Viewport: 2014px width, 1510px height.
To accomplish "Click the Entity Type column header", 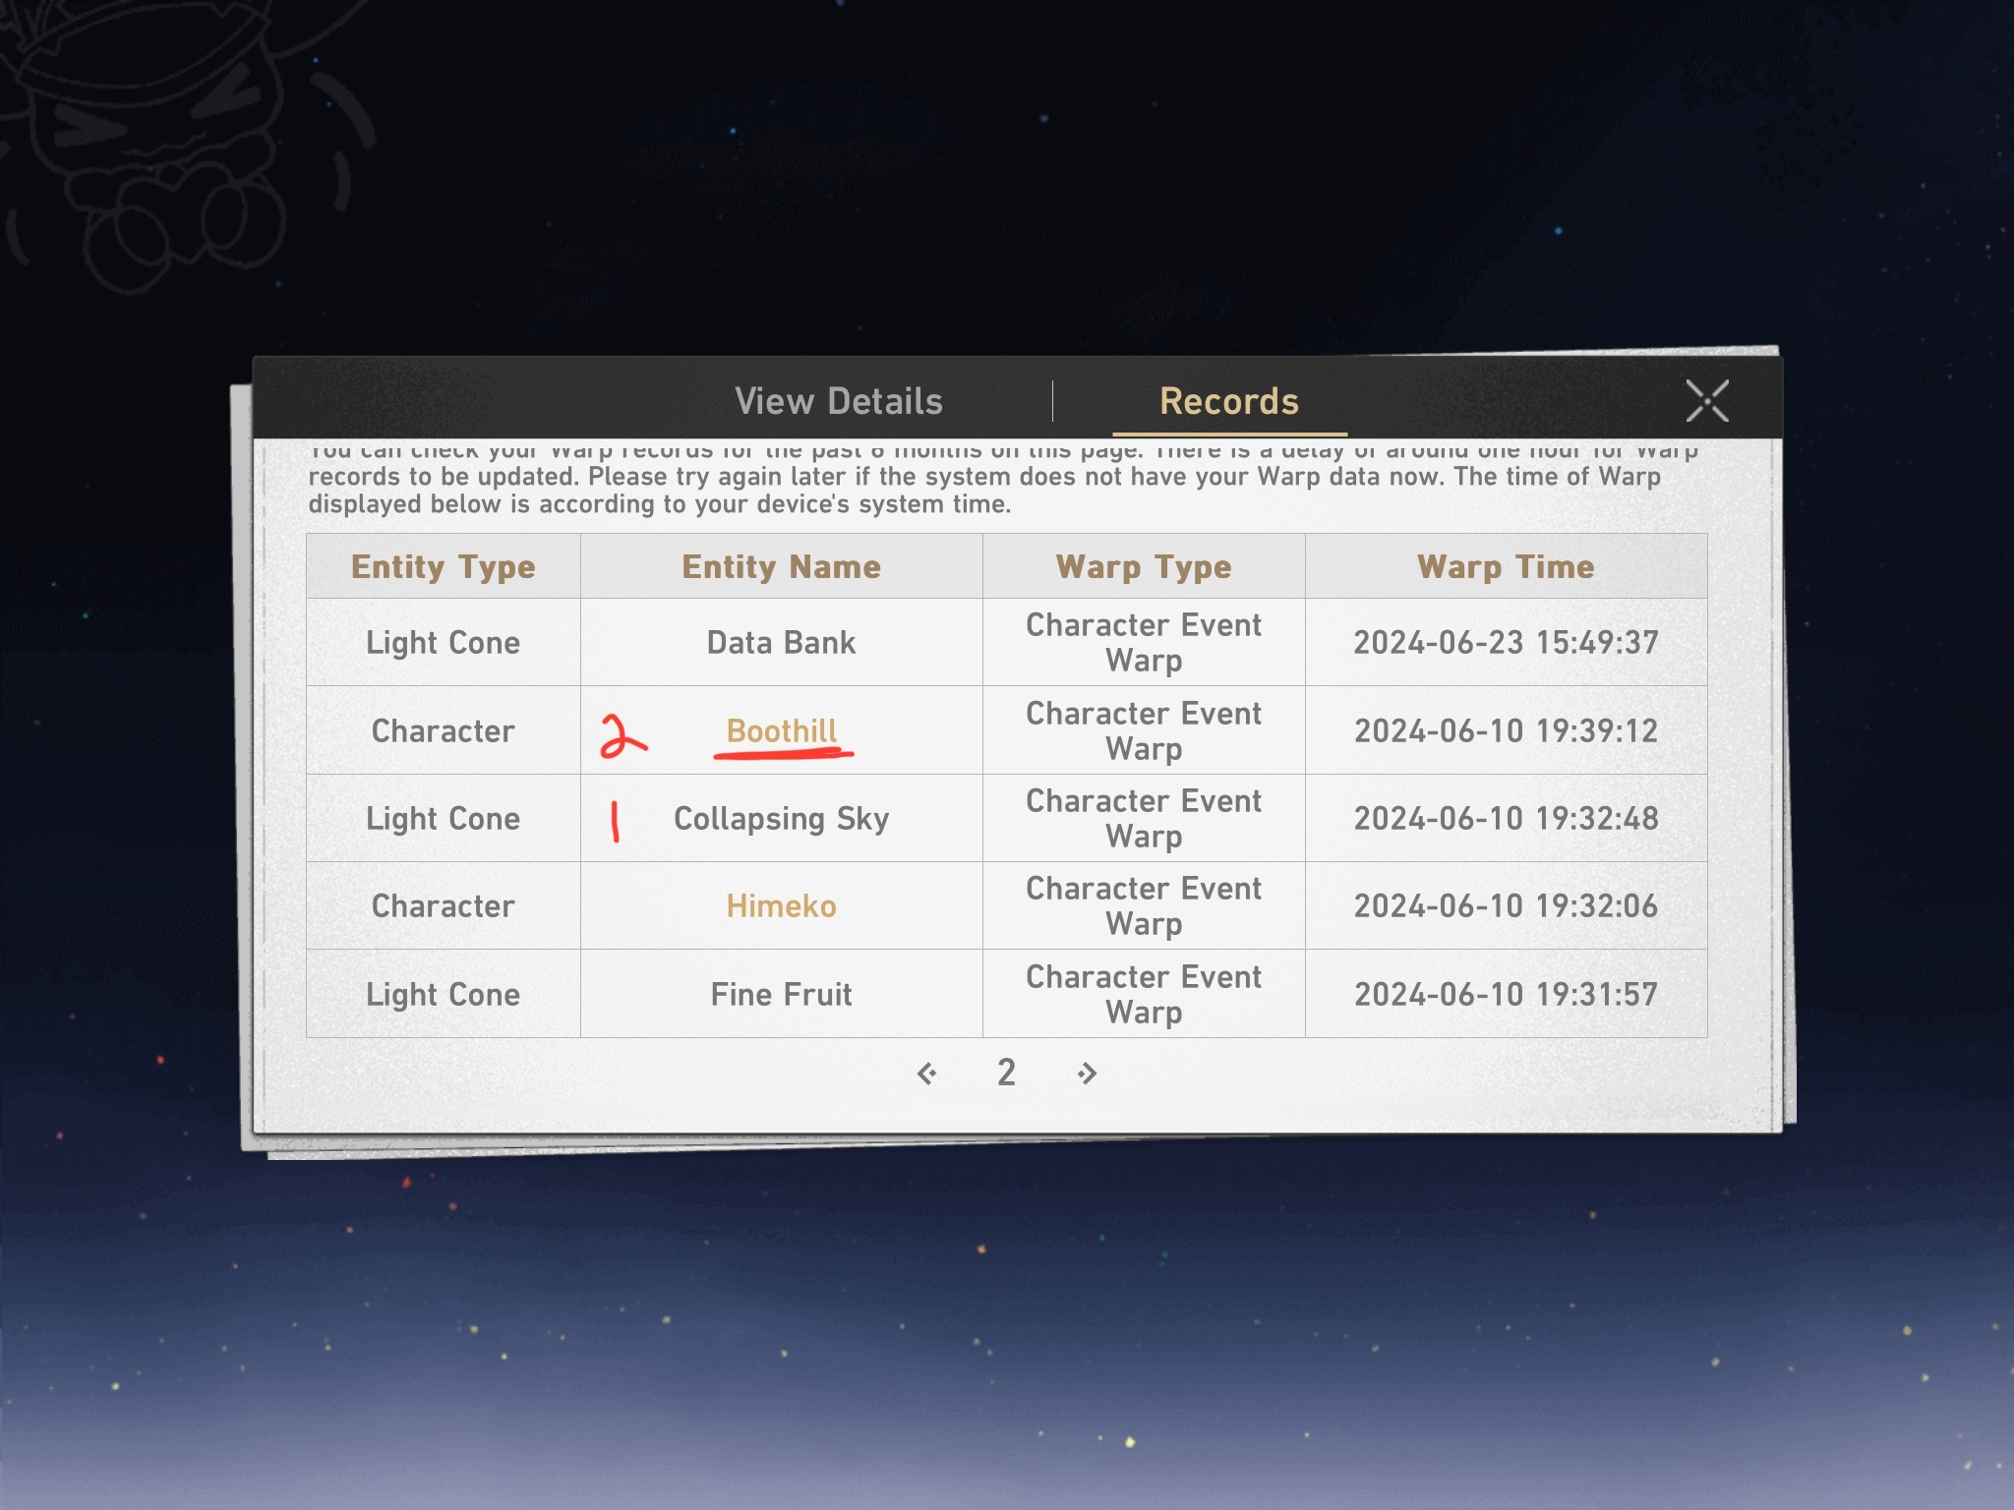I will [x=444, y=567].
